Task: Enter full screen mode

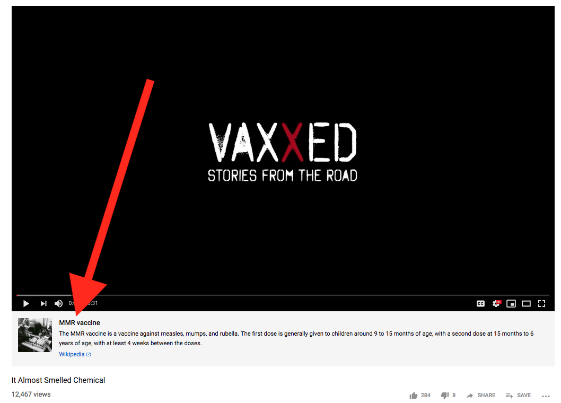Action: point(542,303)
